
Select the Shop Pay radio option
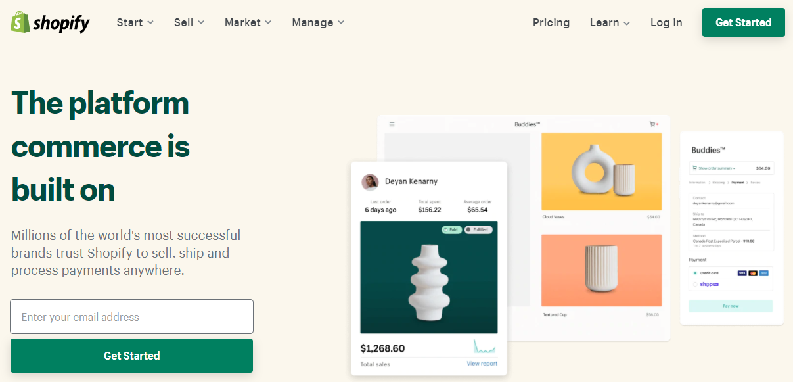click(x=695, y=284)
